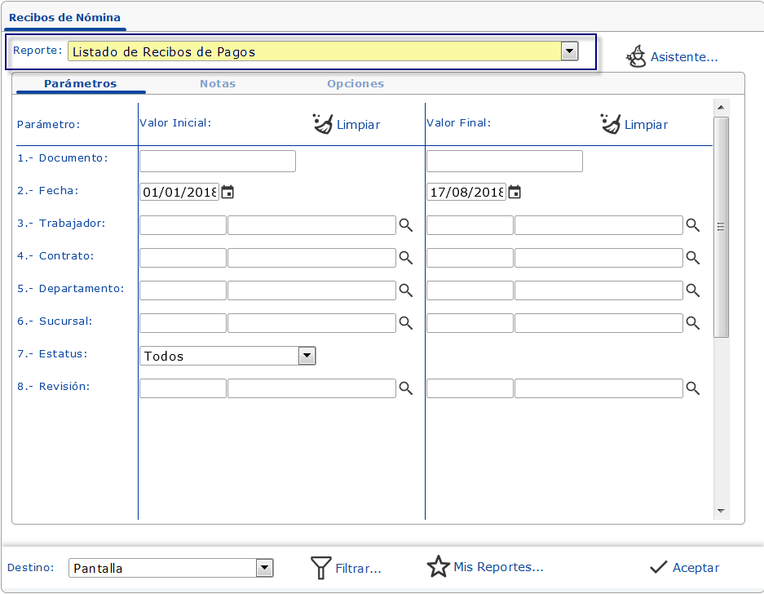The image size is (764, 594).
Task: Focus initial Revisión code field
Action: coord(183,388)
